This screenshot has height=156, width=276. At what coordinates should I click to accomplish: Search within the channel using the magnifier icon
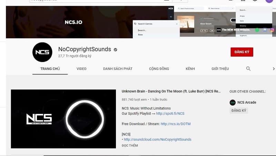click(248, 69)
